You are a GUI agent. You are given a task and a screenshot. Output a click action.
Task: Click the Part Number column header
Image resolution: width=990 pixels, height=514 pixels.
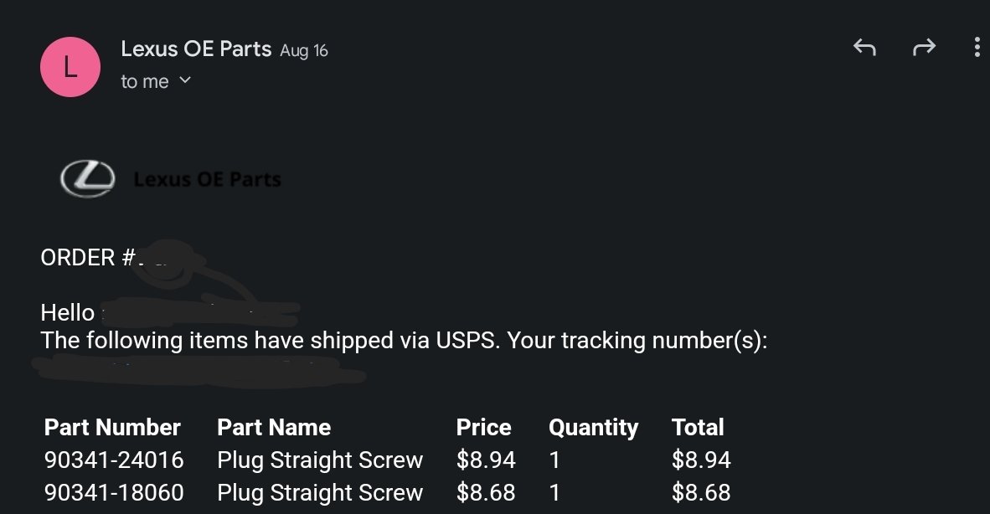tap(112, 427)
